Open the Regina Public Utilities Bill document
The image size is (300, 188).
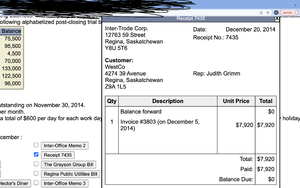(x=71, y=174)
